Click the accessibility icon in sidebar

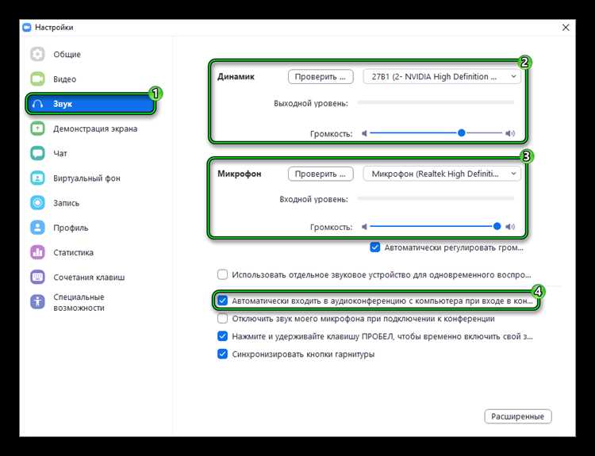(x=37, y=302)
